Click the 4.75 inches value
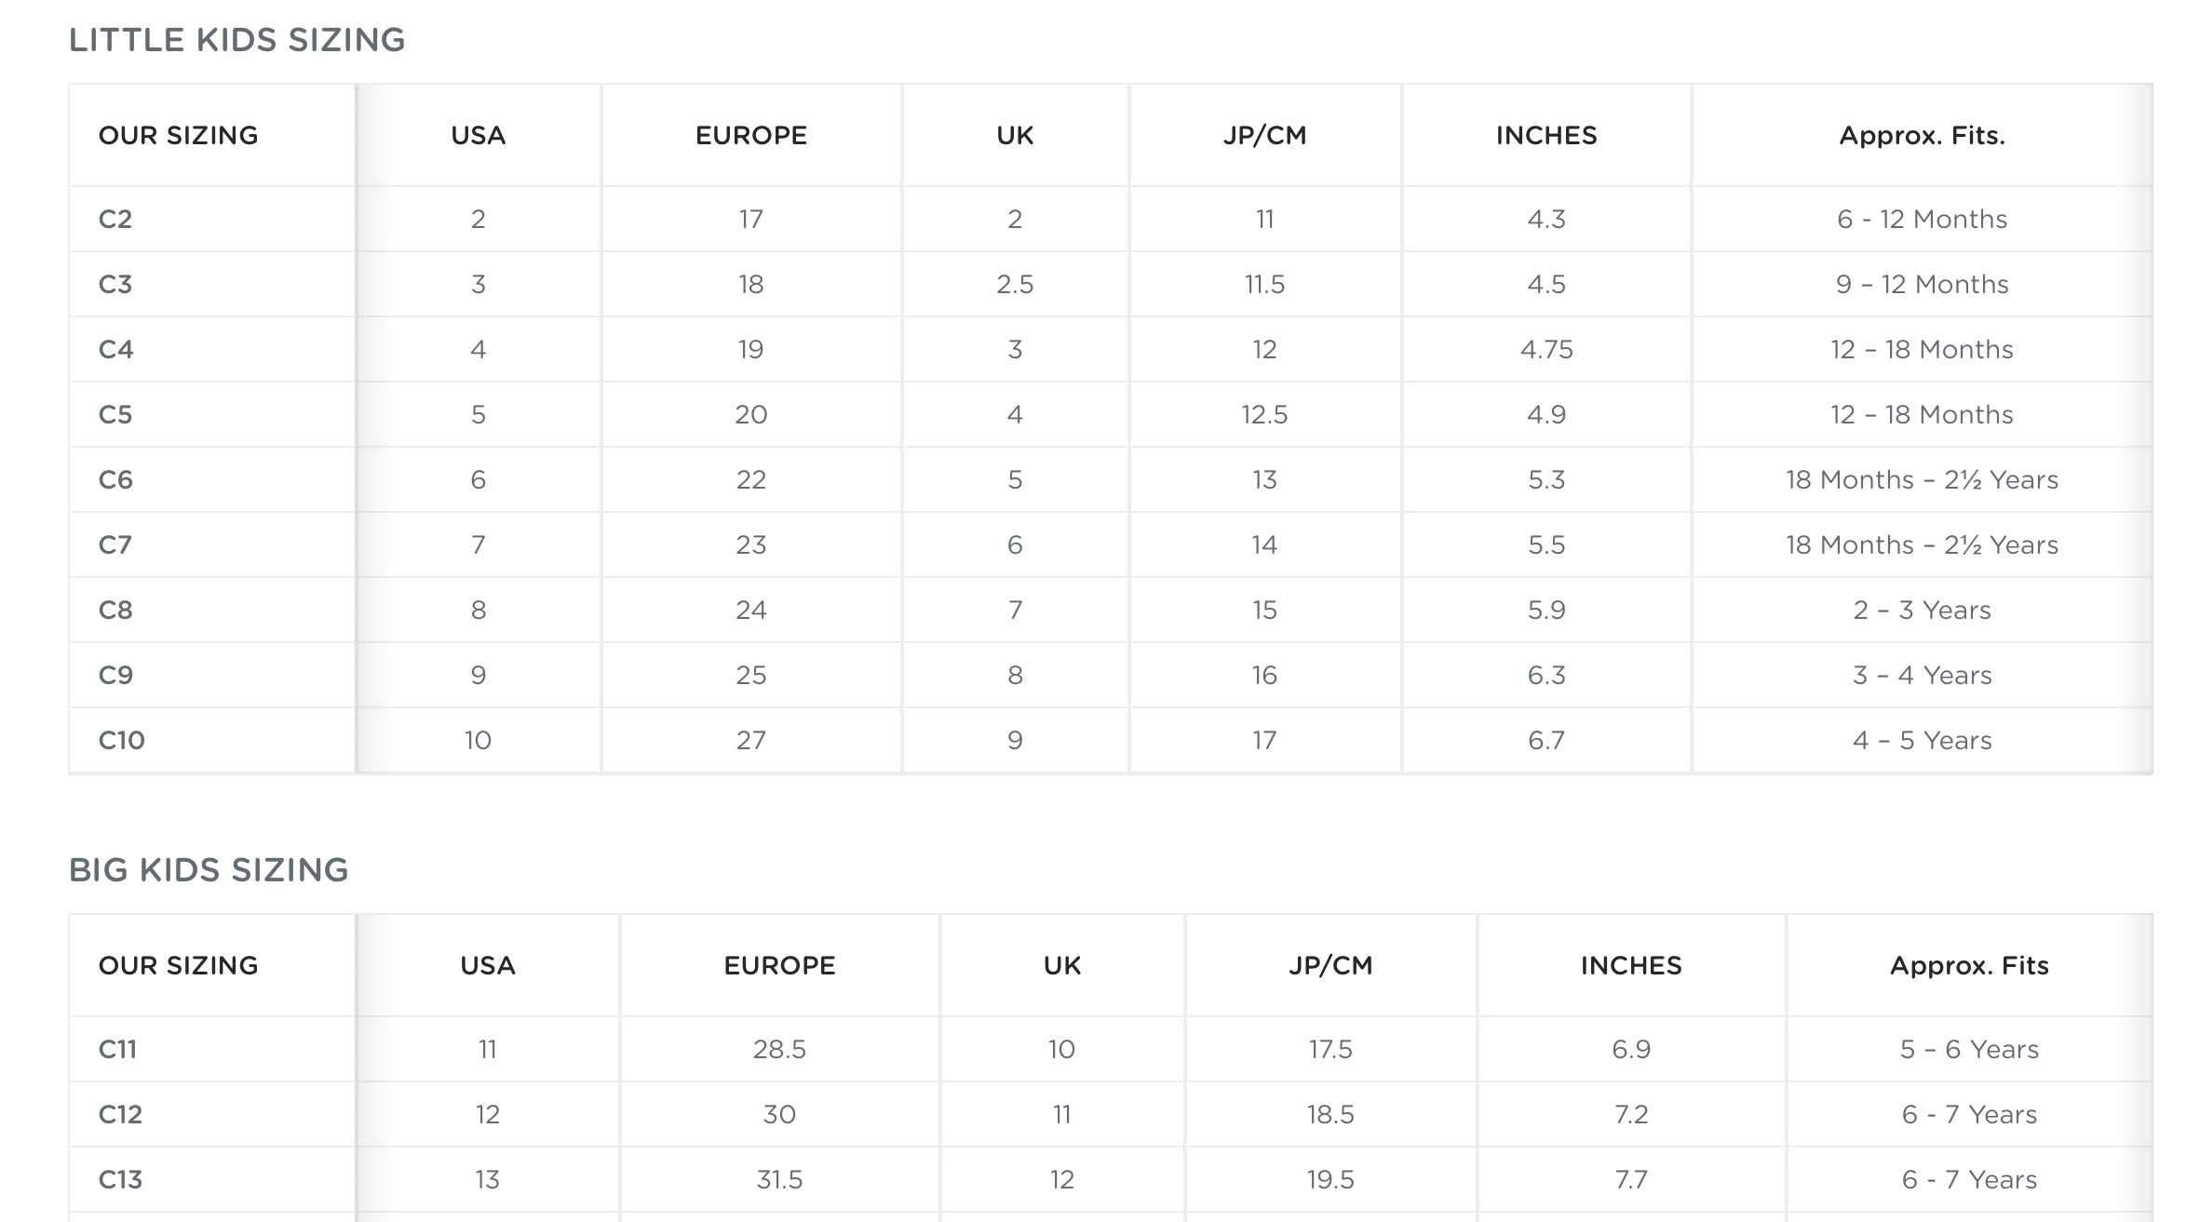Viewport: 2200px width, 1222px height. tap(1546, 350)
